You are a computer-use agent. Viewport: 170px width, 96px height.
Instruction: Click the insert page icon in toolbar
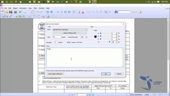[x=79, y=12]
